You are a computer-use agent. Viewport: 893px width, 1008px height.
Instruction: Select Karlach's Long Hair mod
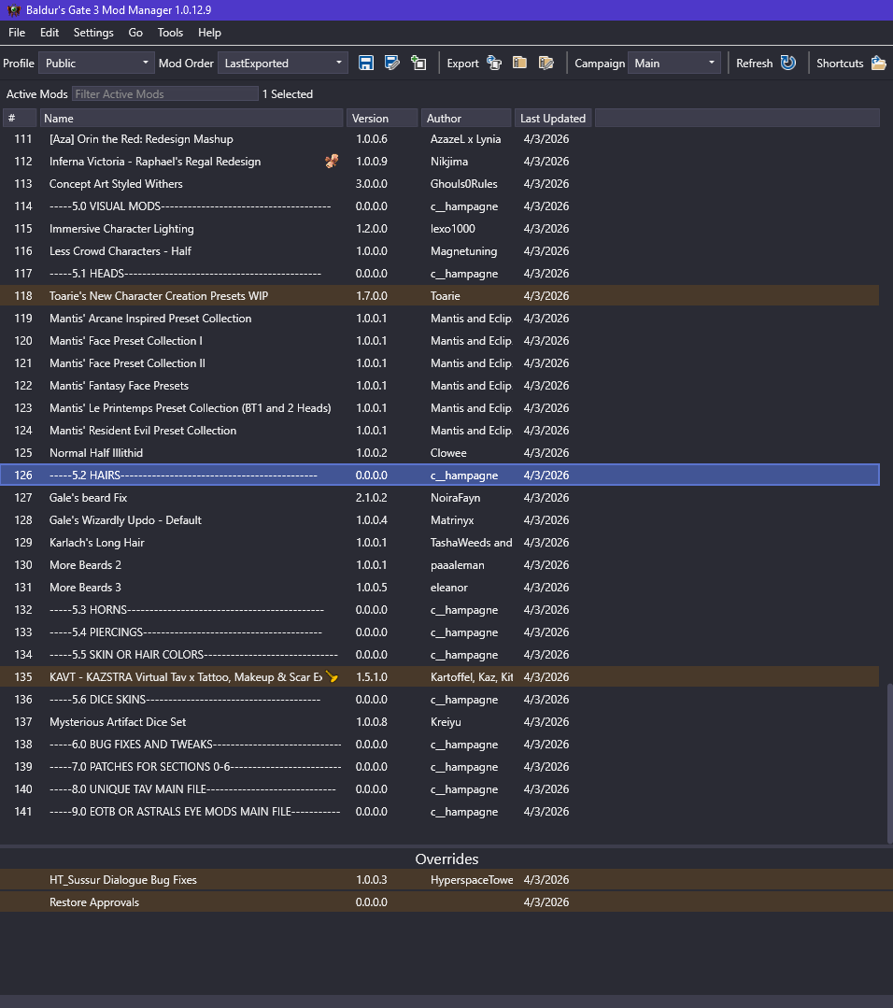pos(440,543)
